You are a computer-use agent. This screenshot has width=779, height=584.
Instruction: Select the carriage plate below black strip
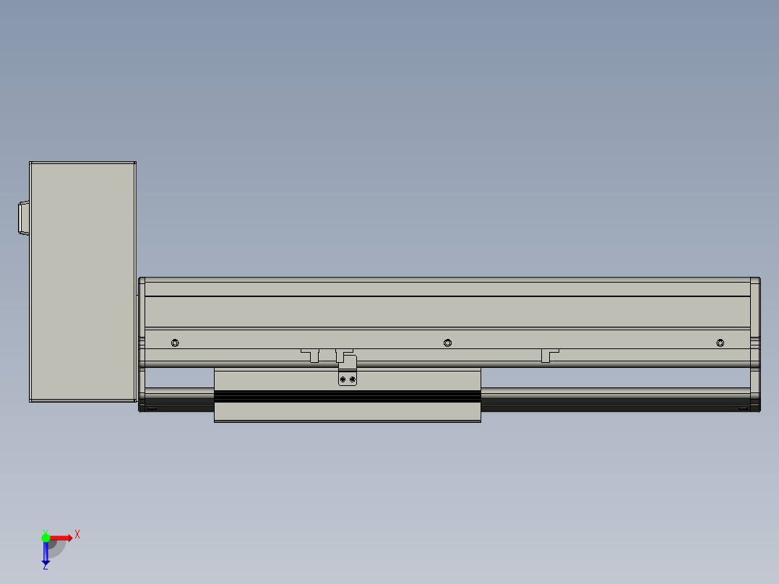click(x=348, y=412)
